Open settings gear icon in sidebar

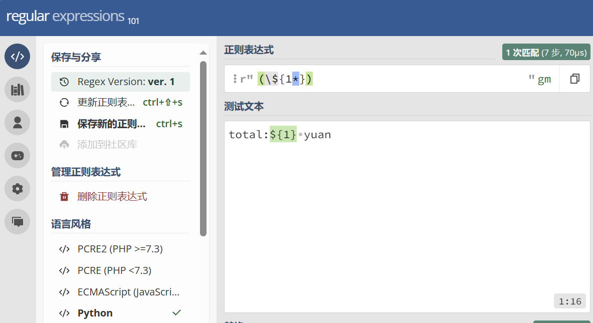pos(18,189)
